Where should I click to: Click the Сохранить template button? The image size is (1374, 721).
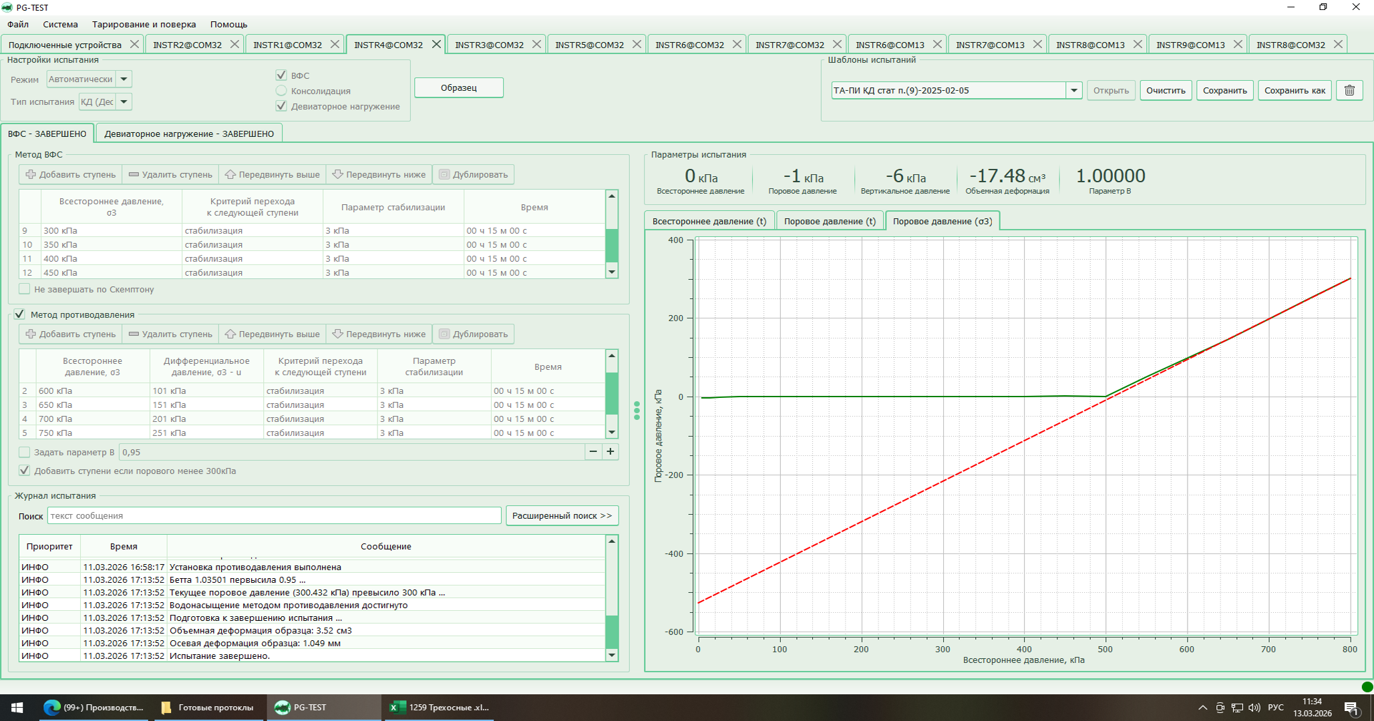coord(1224,90)
